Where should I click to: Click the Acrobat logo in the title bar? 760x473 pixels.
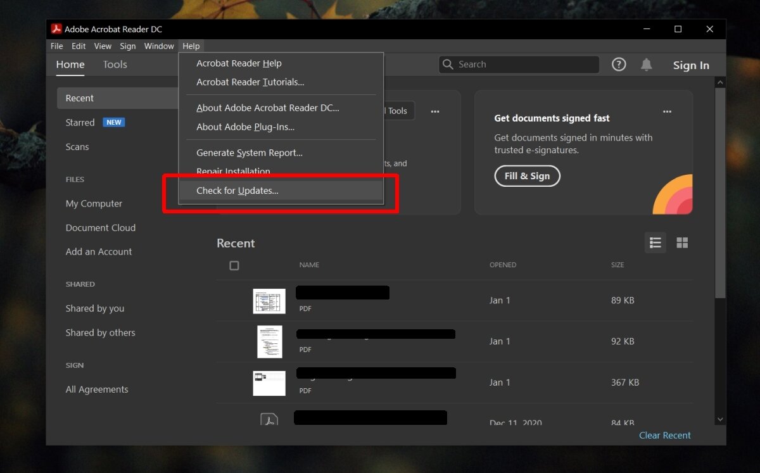(x=57, y=28)
